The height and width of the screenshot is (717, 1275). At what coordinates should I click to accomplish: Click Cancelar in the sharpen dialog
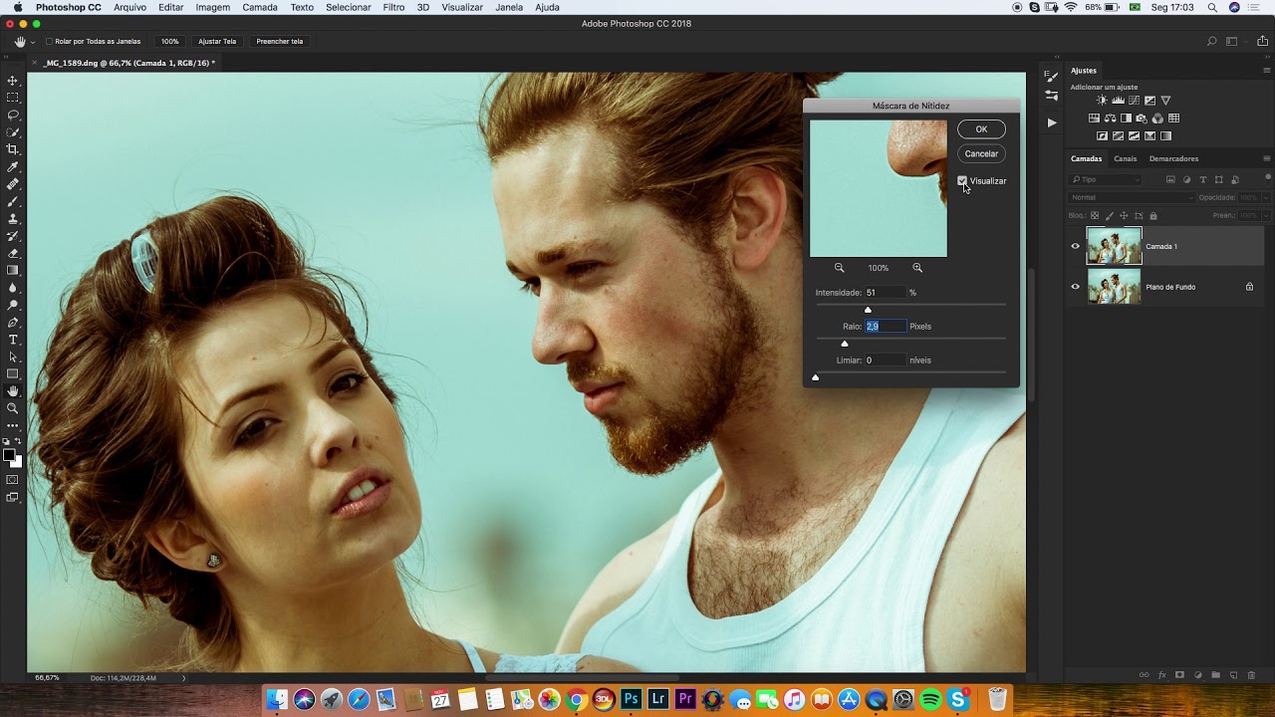coord(981,153)
